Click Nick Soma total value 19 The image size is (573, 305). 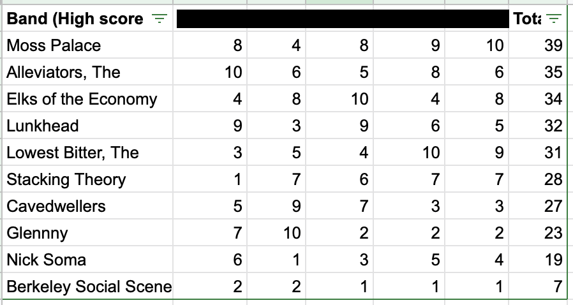pos(538,260)
